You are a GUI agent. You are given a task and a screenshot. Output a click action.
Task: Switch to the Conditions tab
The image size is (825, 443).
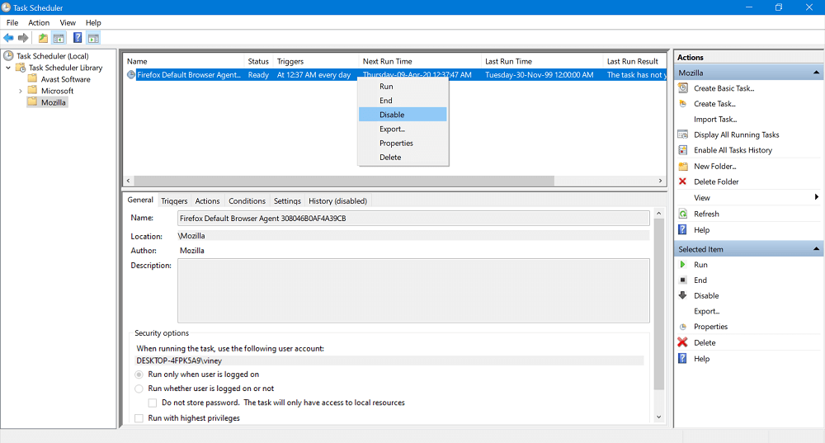pos(247,201)
